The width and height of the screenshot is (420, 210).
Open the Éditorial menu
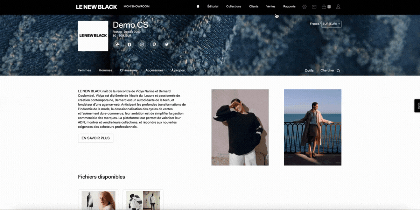[213, 6]
